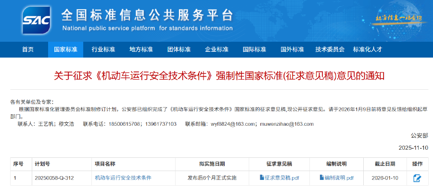Click the 拟实施日期 column header
Screen dimensions: 433x190
tap(212, 164)
